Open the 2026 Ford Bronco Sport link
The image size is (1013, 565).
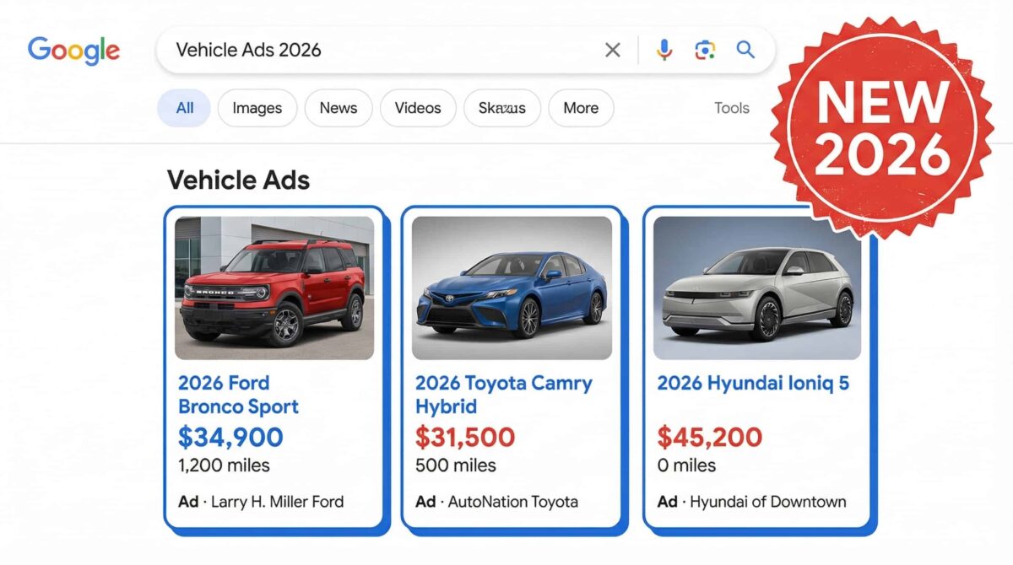point(238,395)
